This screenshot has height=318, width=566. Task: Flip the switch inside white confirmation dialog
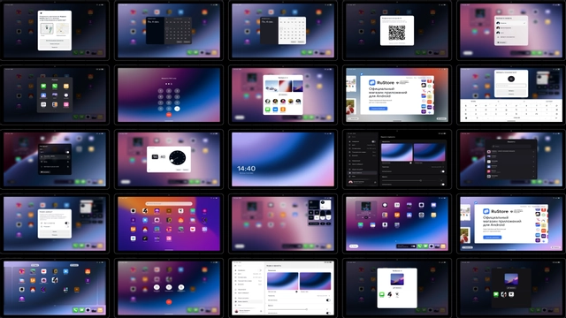(x=67, y=223)
